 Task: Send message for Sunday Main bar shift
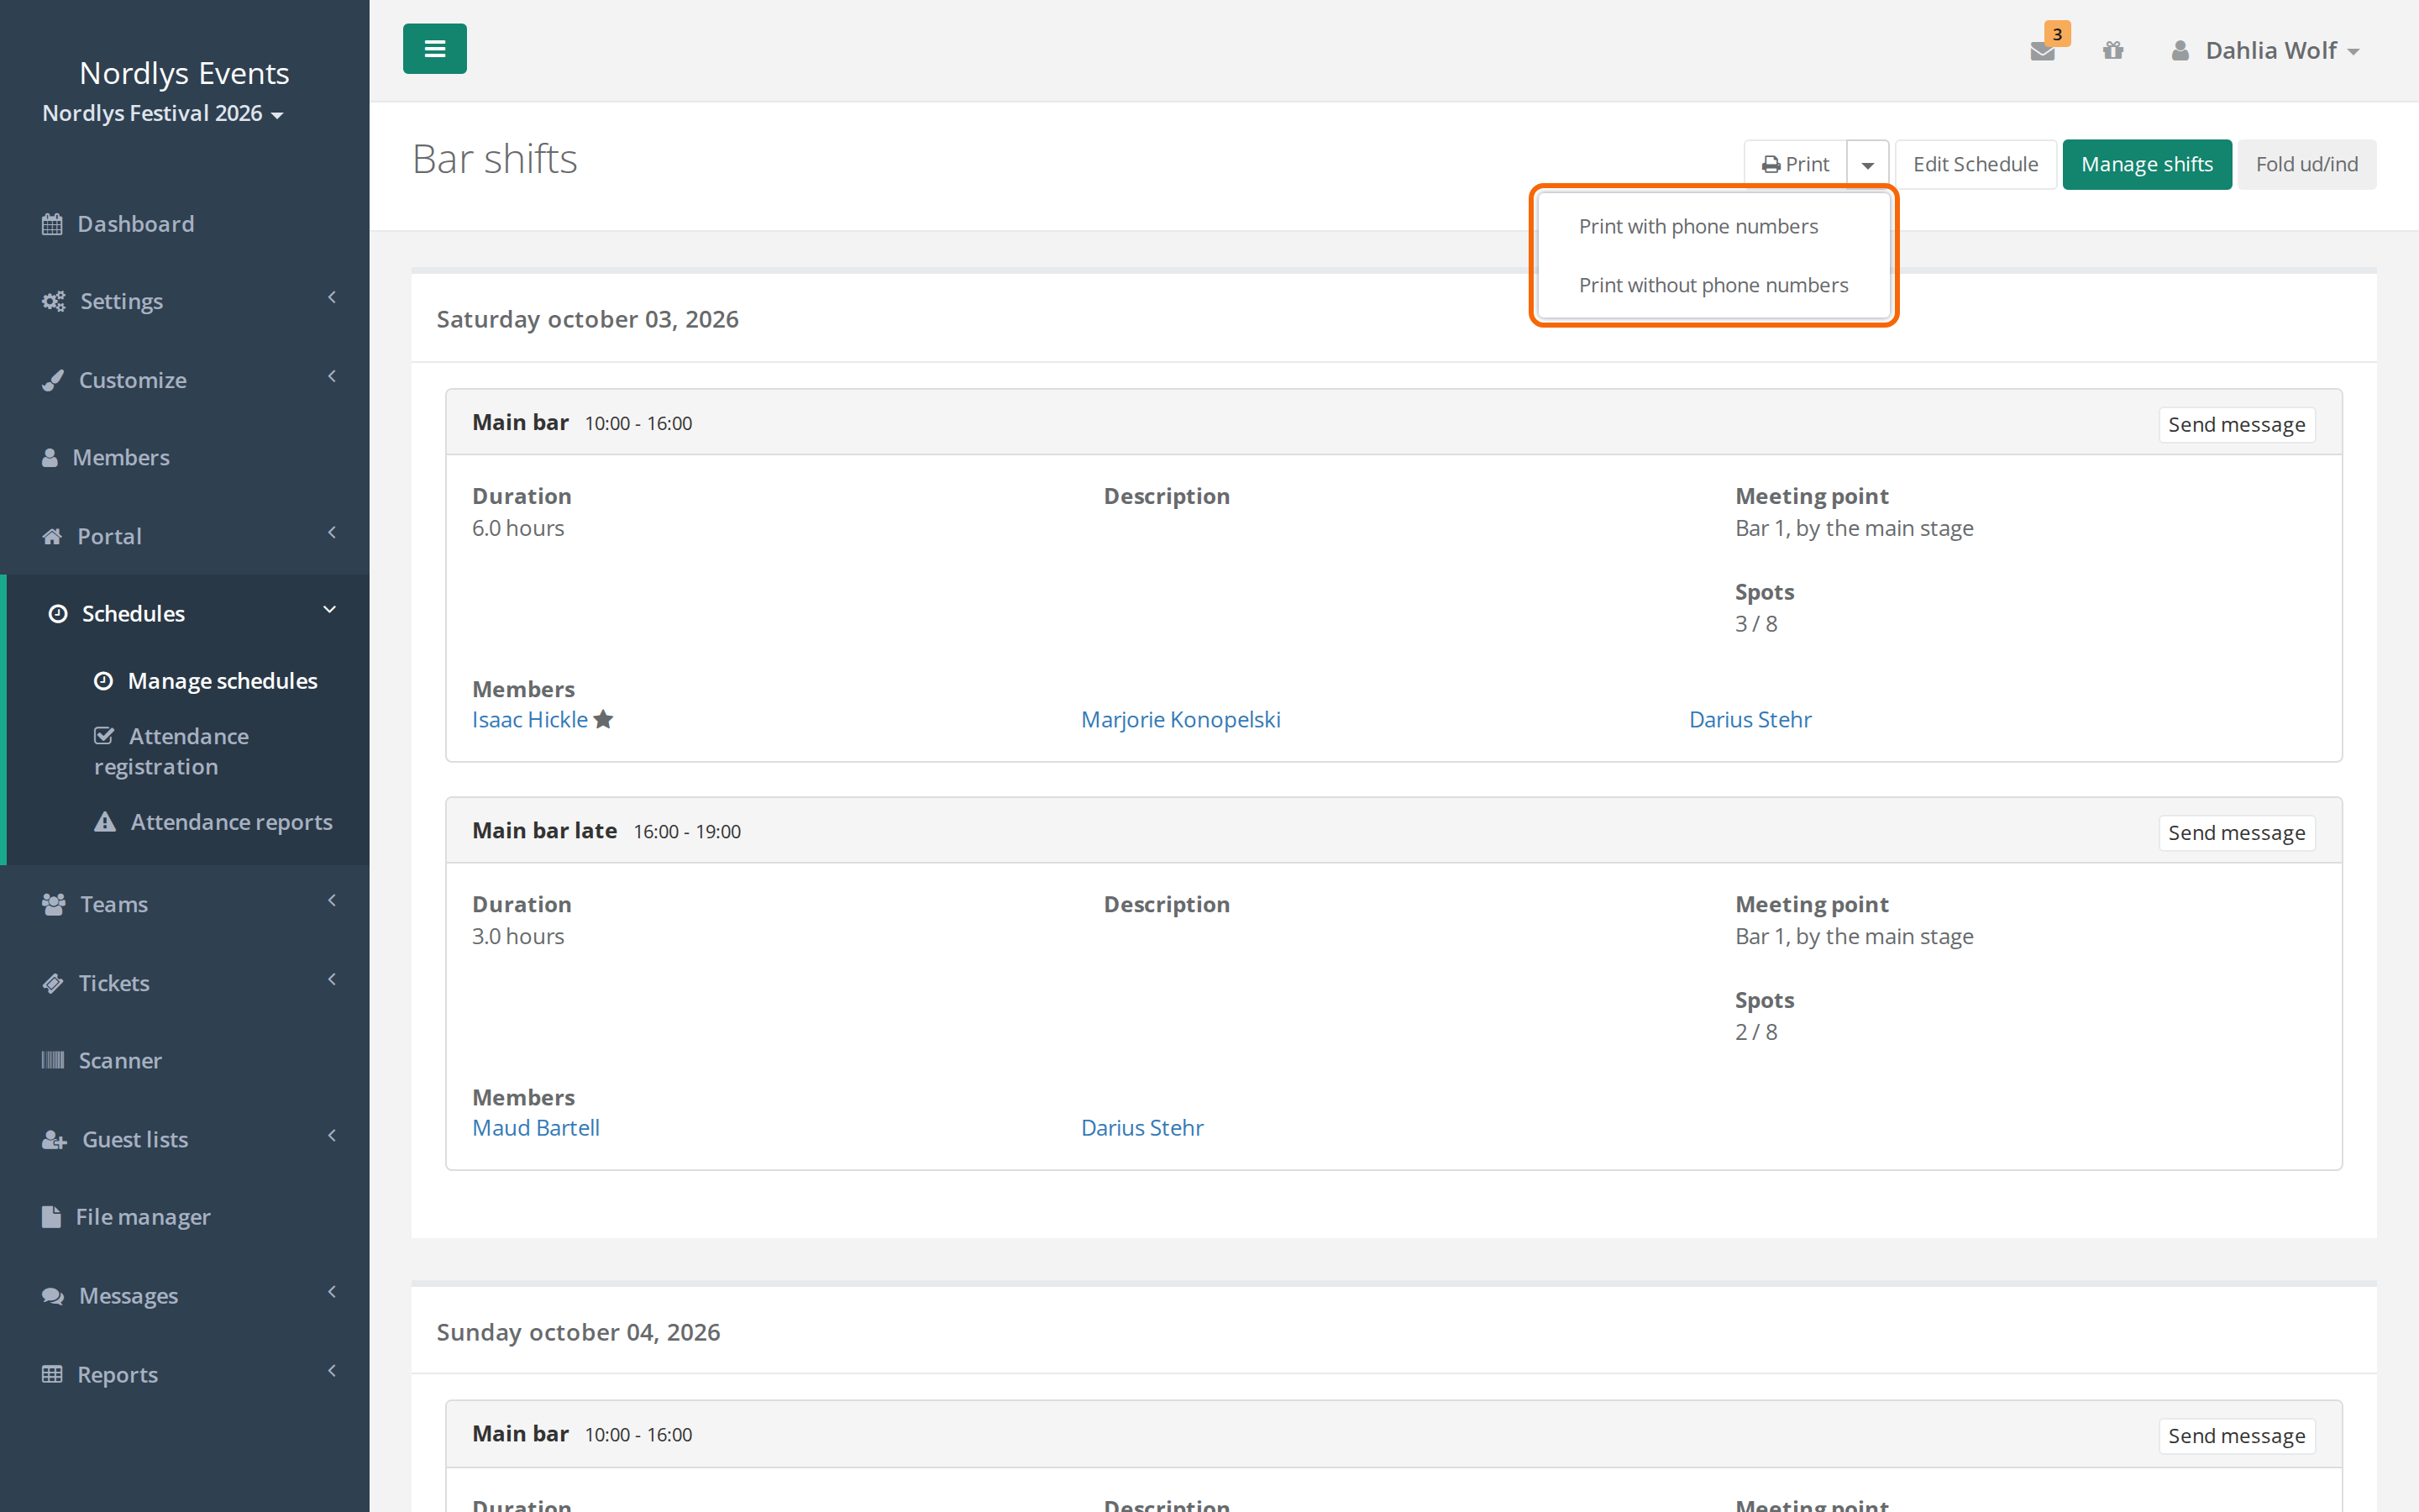pos(2236,1436)
